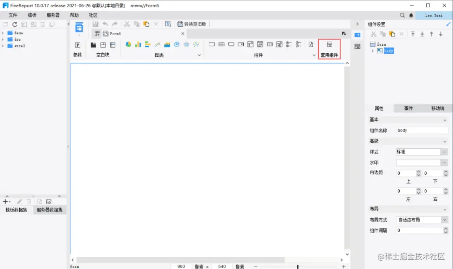Screen dimensions: 453x269
Task: Expand the demo folder
Action: tap(3, 33)
